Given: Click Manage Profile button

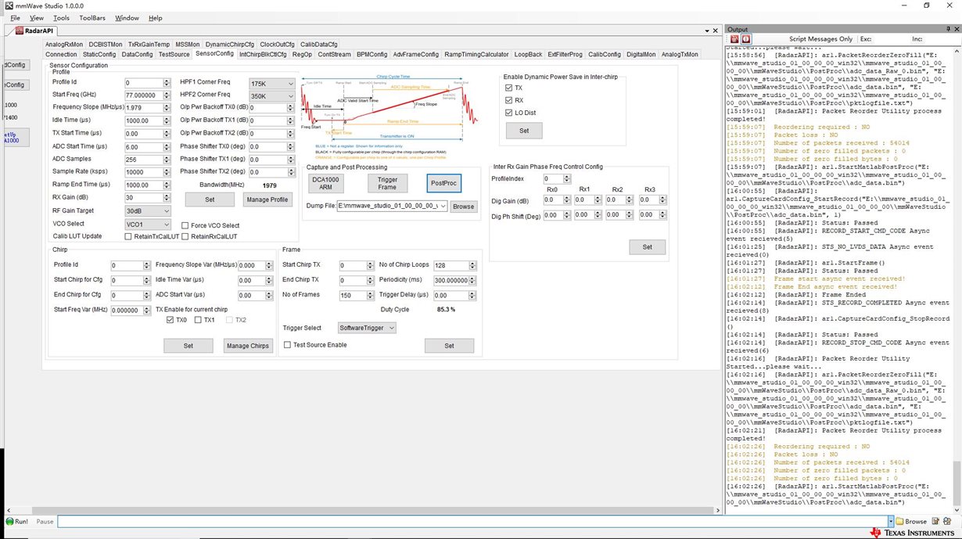Looking at the screenshot, I should tap(267, 199).
